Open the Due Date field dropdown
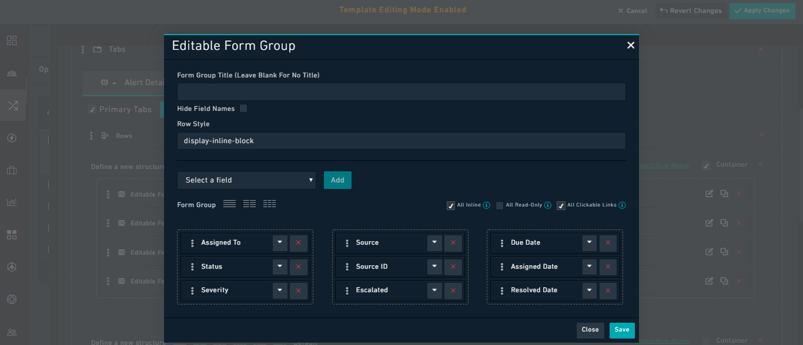The image size is (803, 345). pyautogui.click(x=589, y=242)
